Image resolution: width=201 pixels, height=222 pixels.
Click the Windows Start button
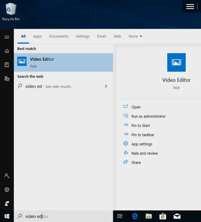[x=7, y=216]
